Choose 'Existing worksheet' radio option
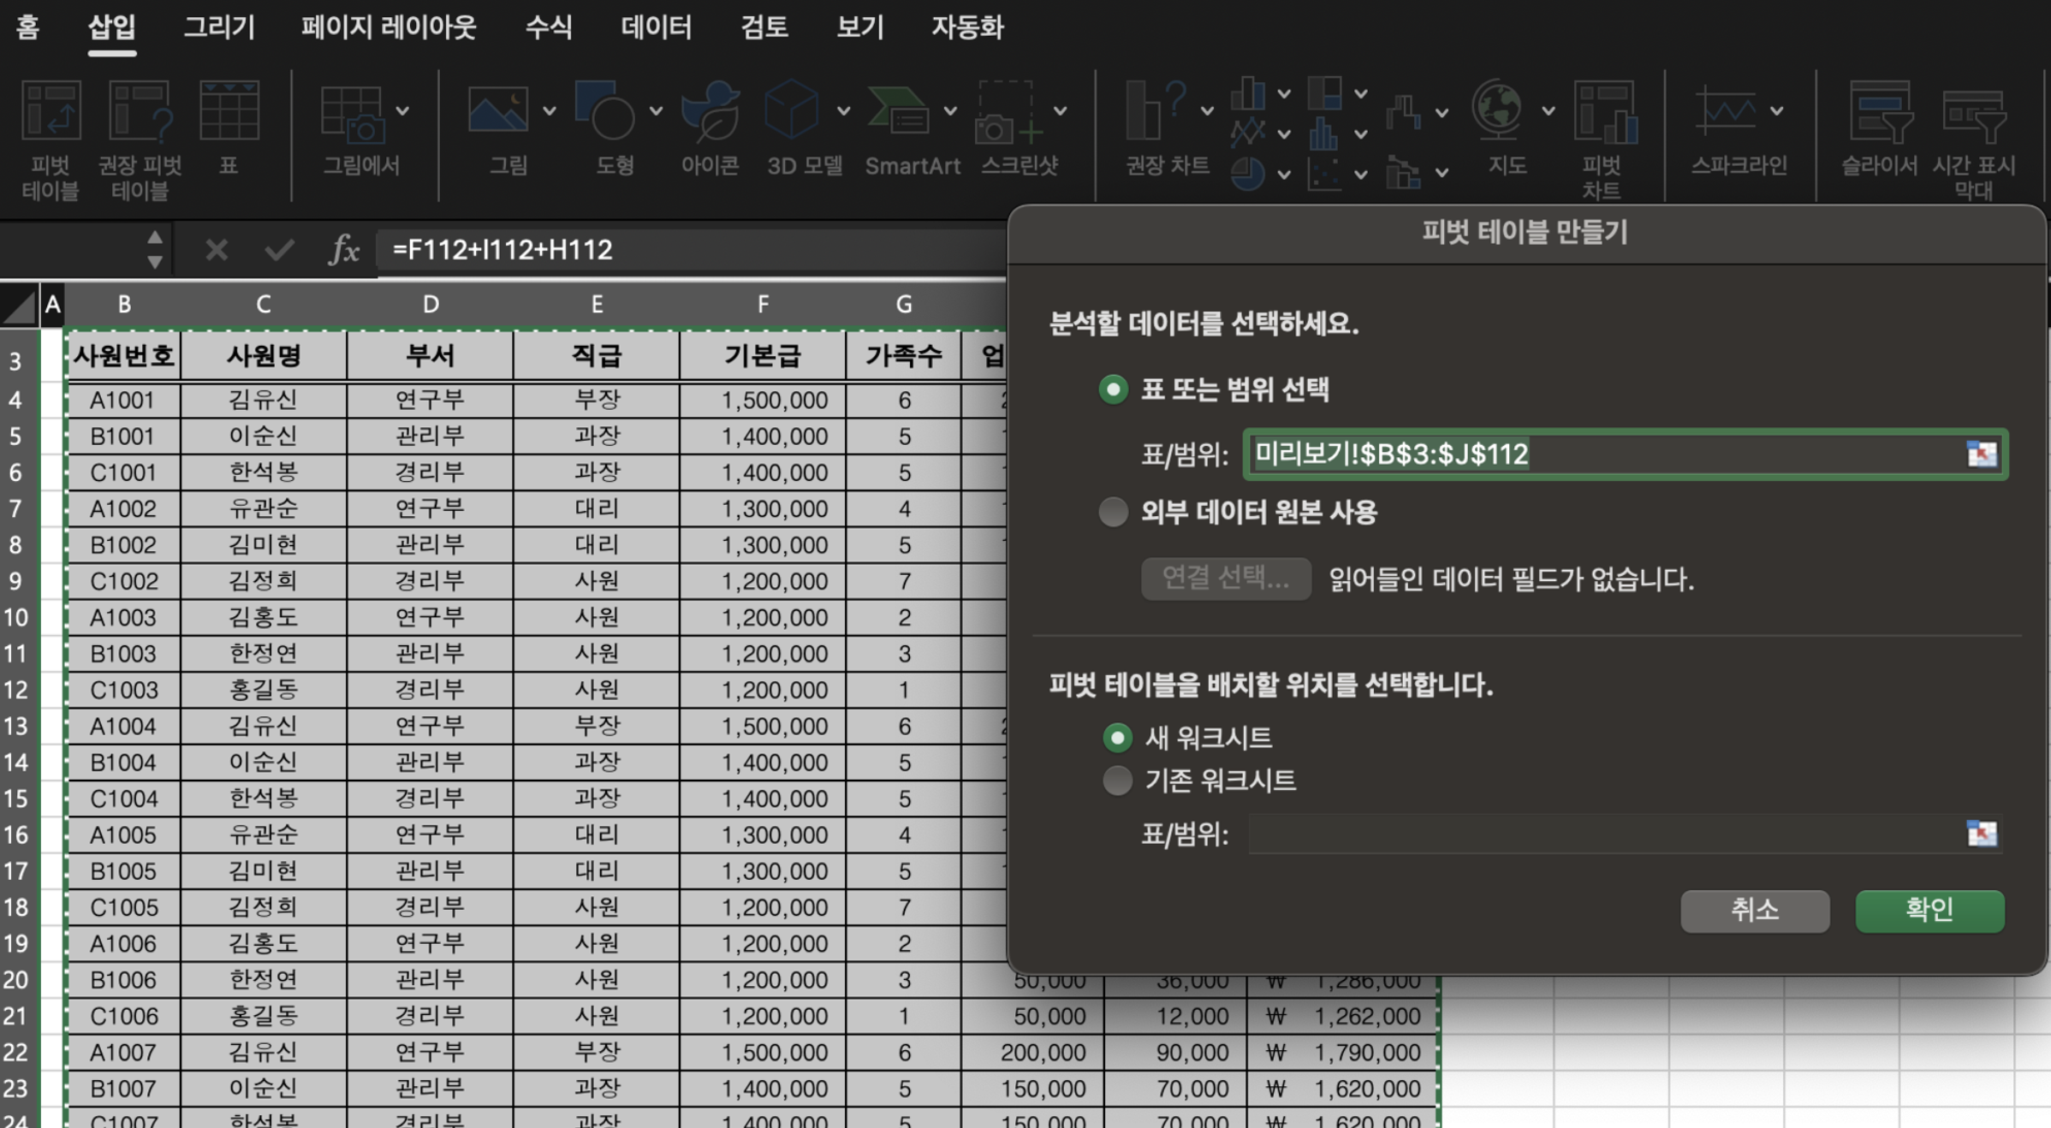2051x1128 pixels. click(x=1117, y=781)
